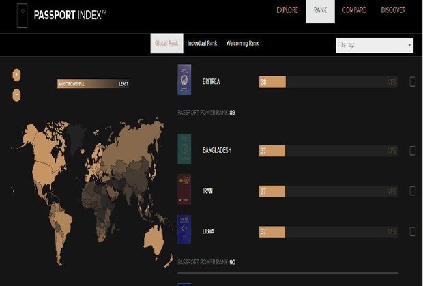Click the Eritrea passport cover icon

pos(184,82)
